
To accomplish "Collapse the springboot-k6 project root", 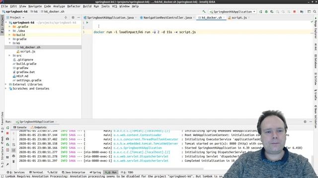I will (6, 22).
